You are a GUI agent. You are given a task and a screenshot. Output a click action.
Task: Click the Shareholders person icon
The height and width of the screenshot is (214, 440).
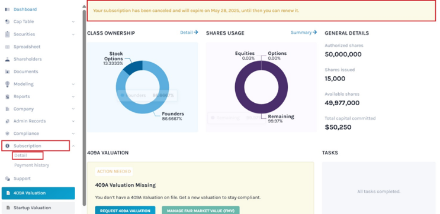[7, 59]
